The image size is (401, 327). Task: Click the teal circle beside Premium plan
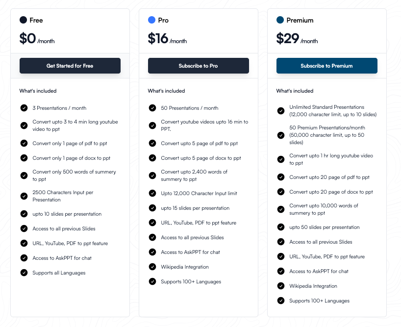(x=280, y=20)
